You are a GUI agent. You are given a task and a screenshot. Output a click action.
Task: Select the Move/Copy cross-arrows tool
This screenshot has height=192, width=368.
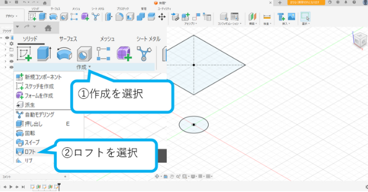point(162,17)
